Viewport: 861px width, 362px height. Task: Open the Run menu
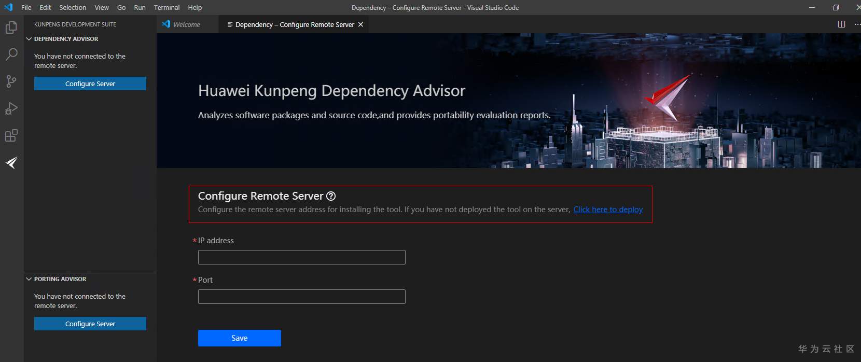click(x=140, y=7)
